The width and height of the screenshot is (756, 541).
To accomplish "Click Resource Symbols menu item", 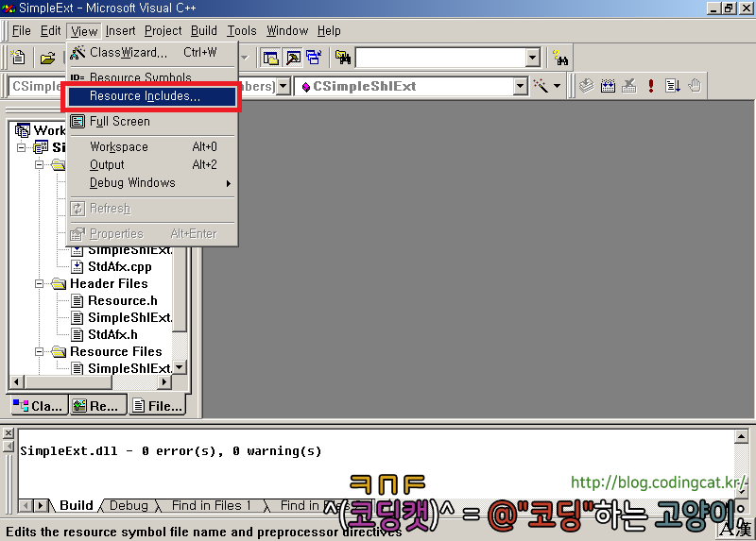I will pyautogui.click(x=152, y=77).
